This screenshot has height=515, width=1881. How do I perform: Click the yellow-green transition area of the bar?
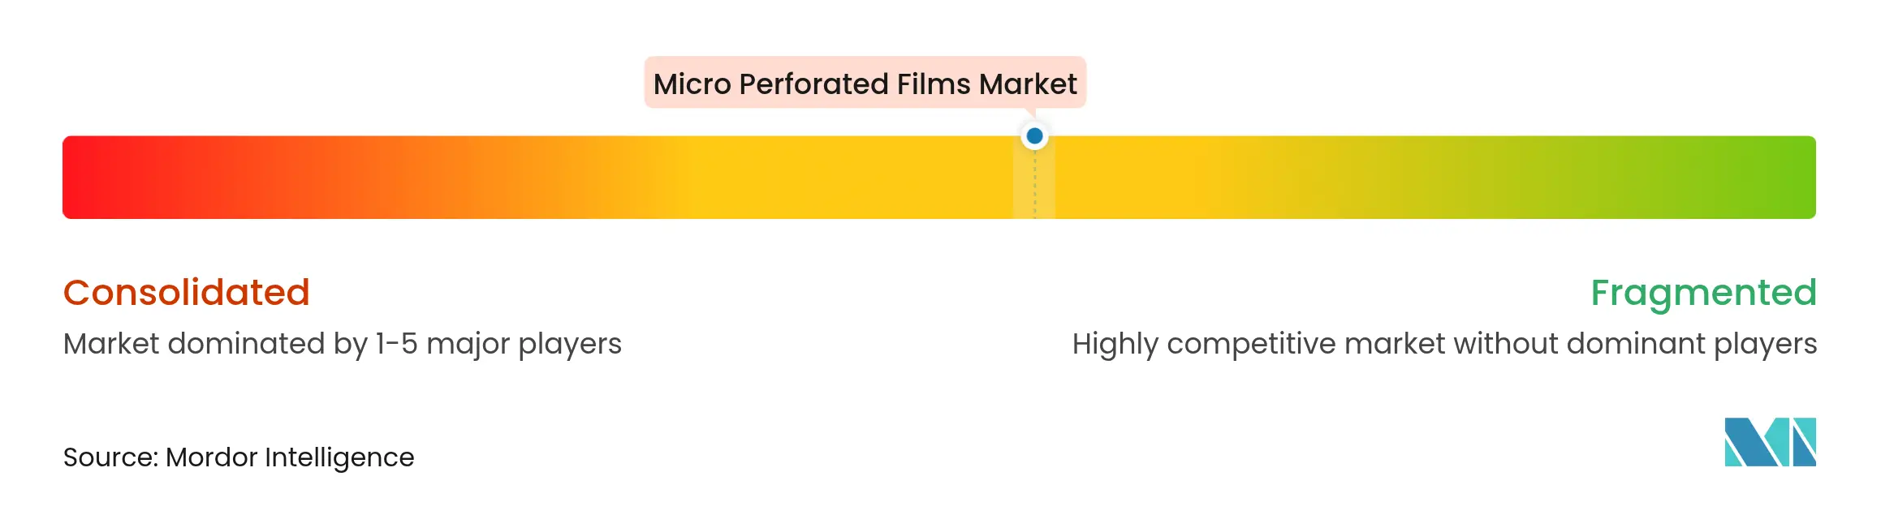point(1380,178)
